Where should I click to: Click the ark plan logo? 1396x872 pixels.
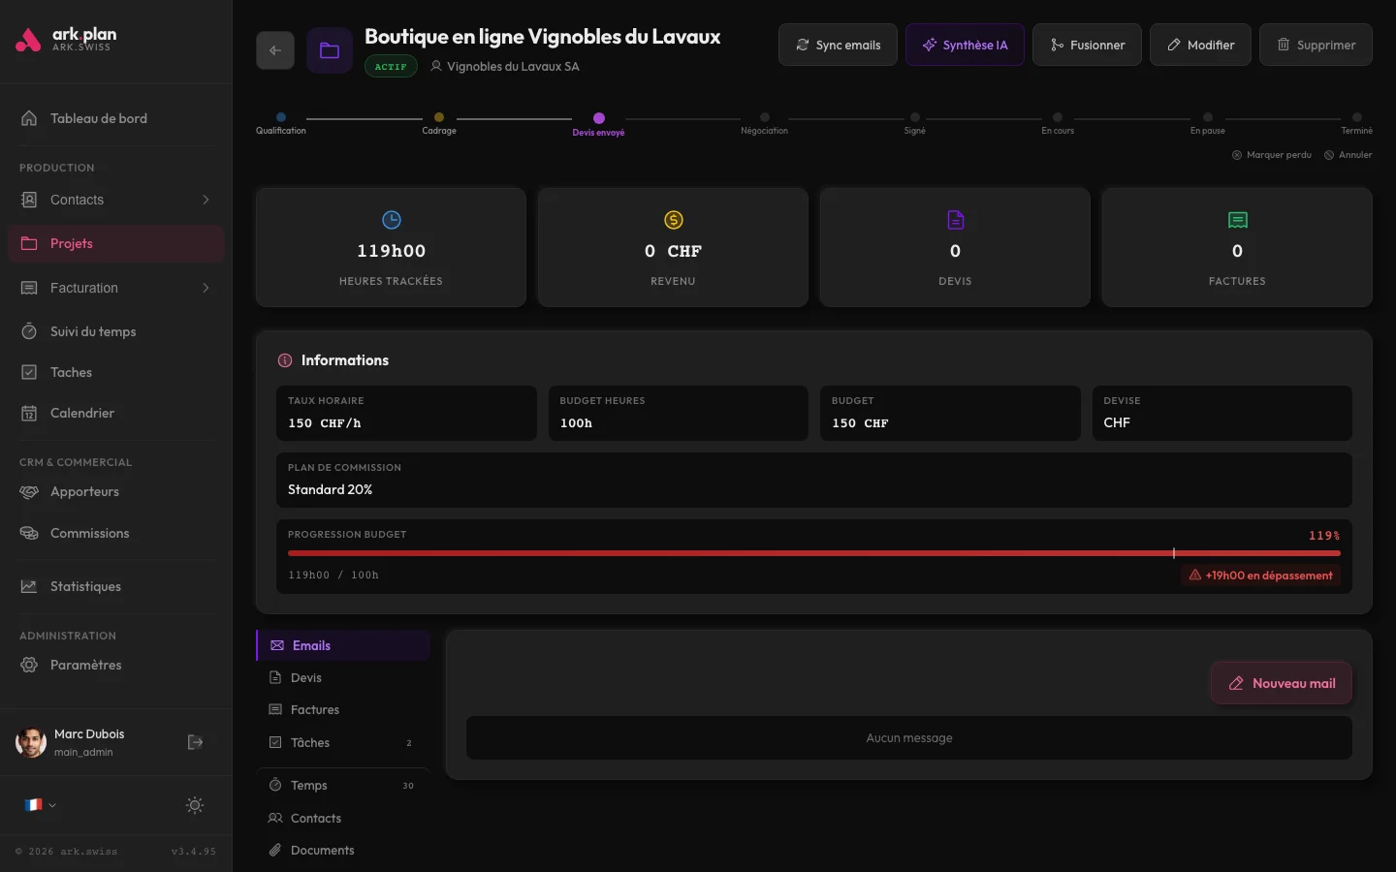coord(68,40)
